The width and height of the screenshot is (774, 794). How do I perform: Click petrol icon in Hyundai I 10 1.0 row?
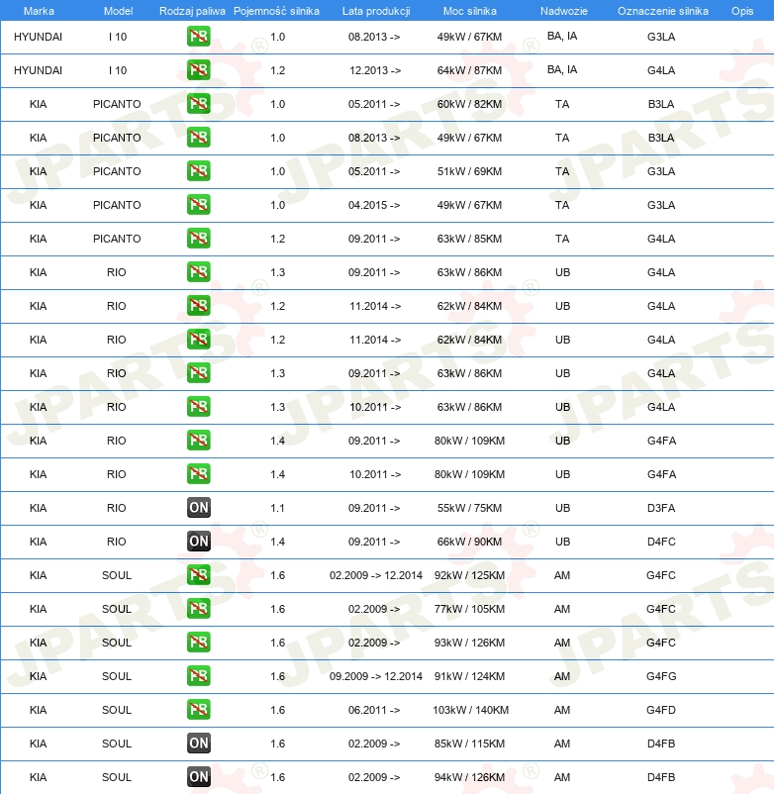coord(198,37)
